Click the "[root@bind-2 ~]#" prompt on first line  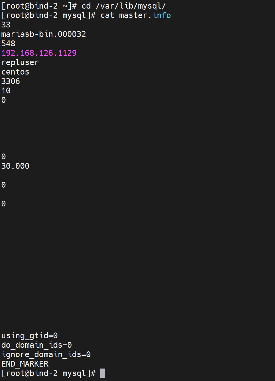click(39, 6)
